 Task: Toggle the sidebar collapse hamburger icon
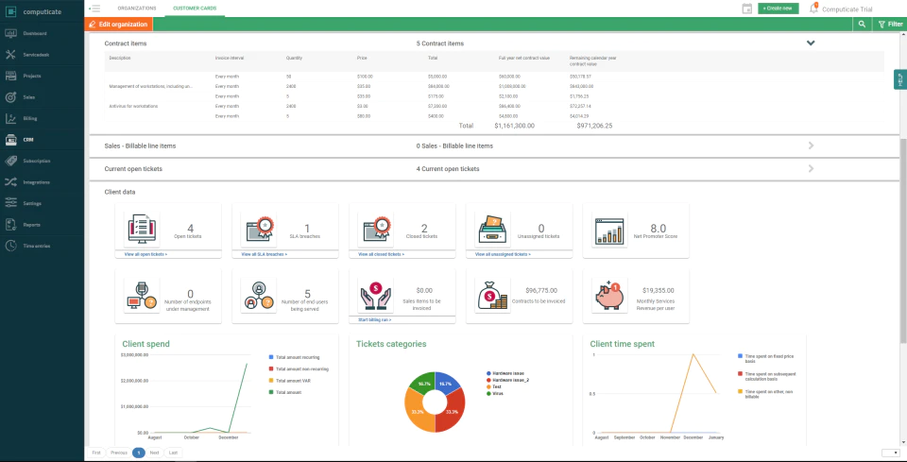pyautogui.click(x=94, y=9)
